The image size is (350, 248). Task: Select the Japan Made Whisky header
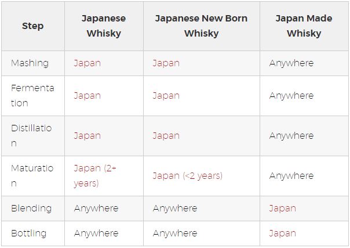[304, 26]
